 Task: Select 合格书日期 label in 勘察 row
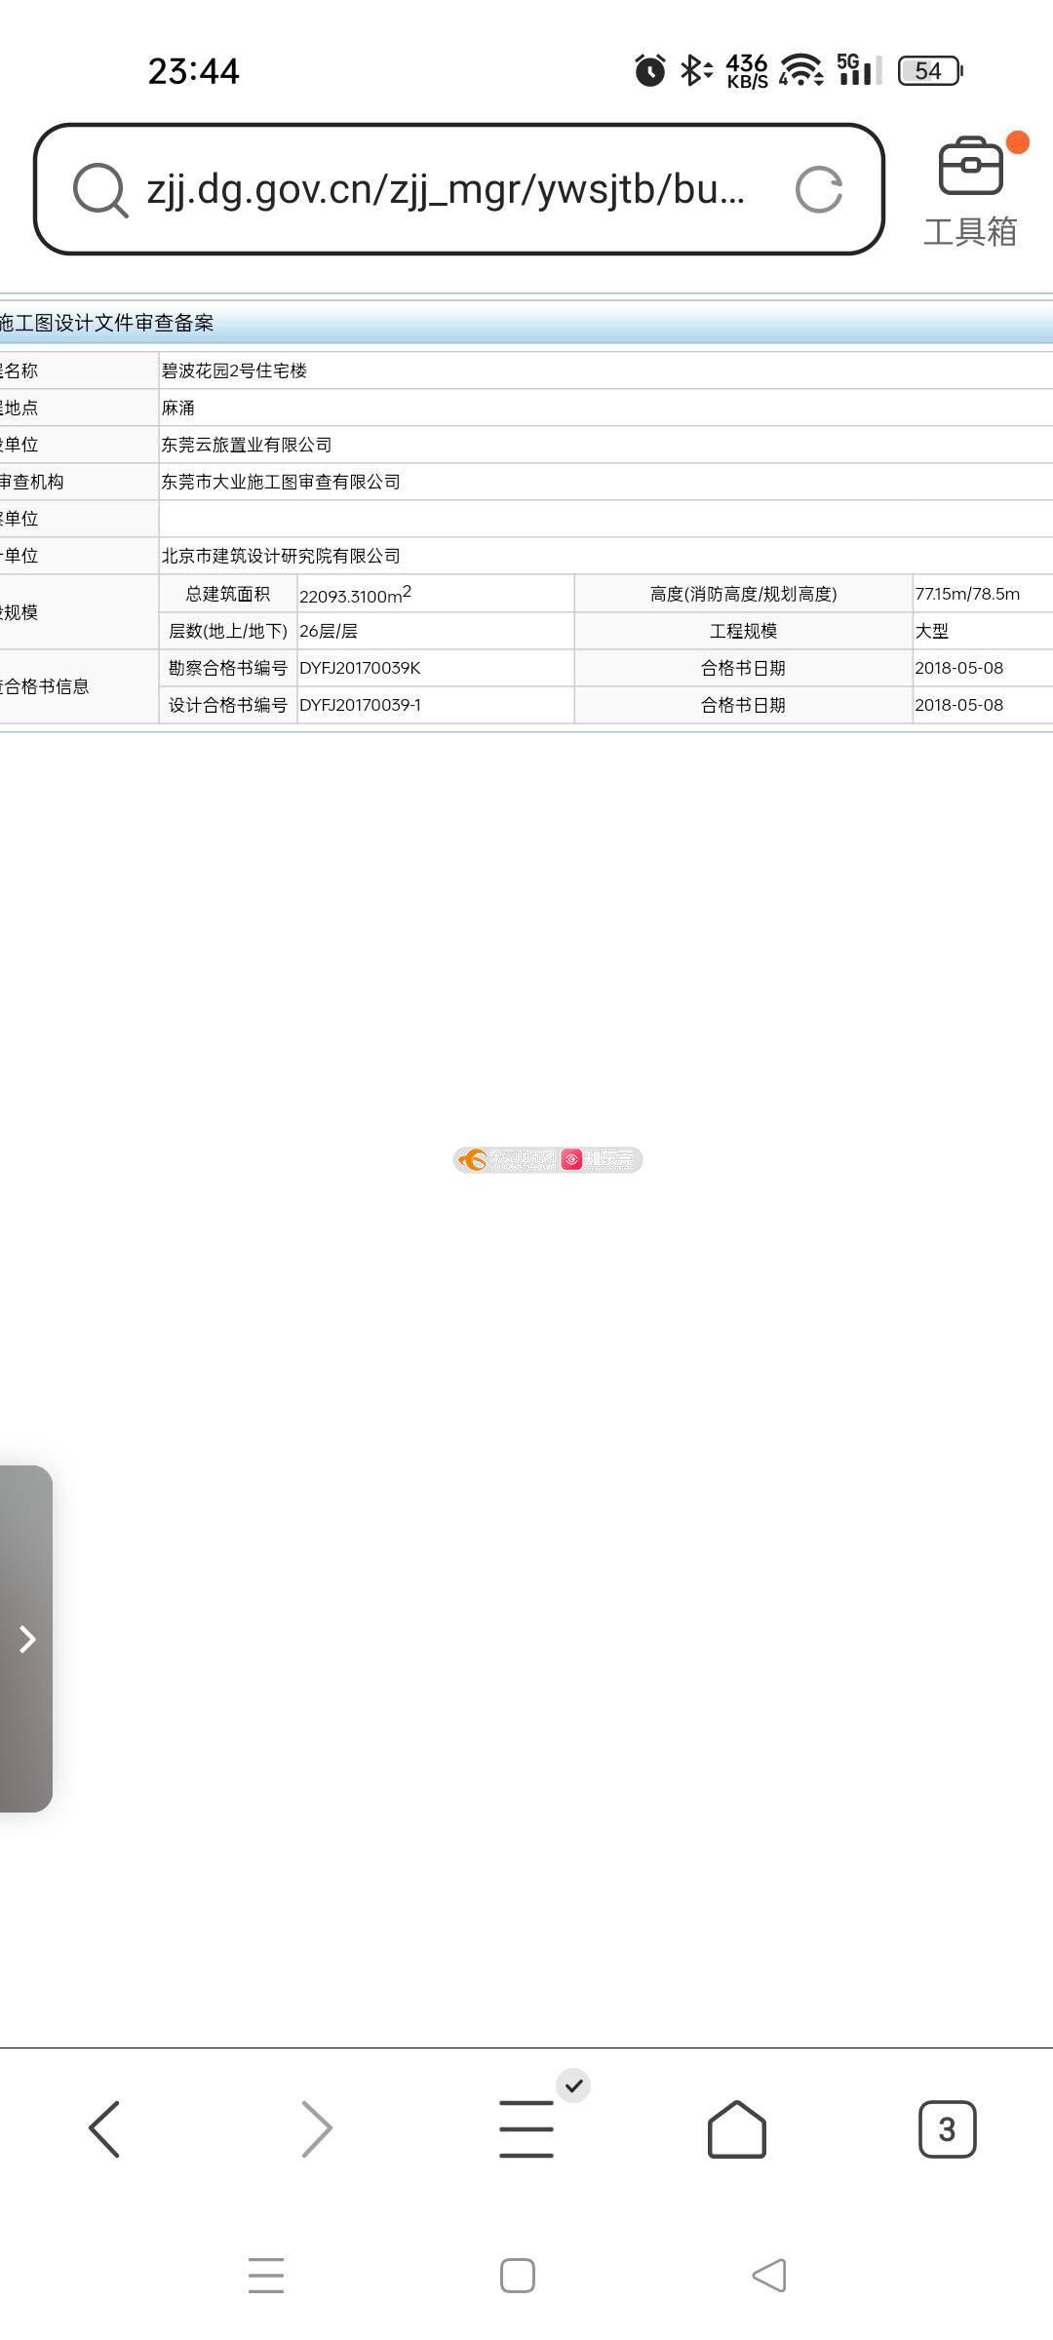pyautogui.click(x=744, y=668)
